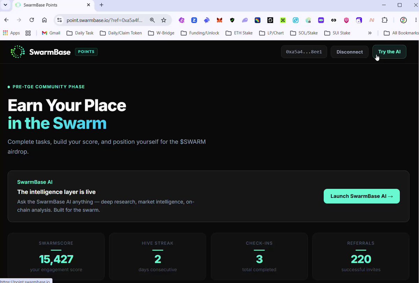
Task: Click the address bar URL field
Action: [x=104, y=20]
